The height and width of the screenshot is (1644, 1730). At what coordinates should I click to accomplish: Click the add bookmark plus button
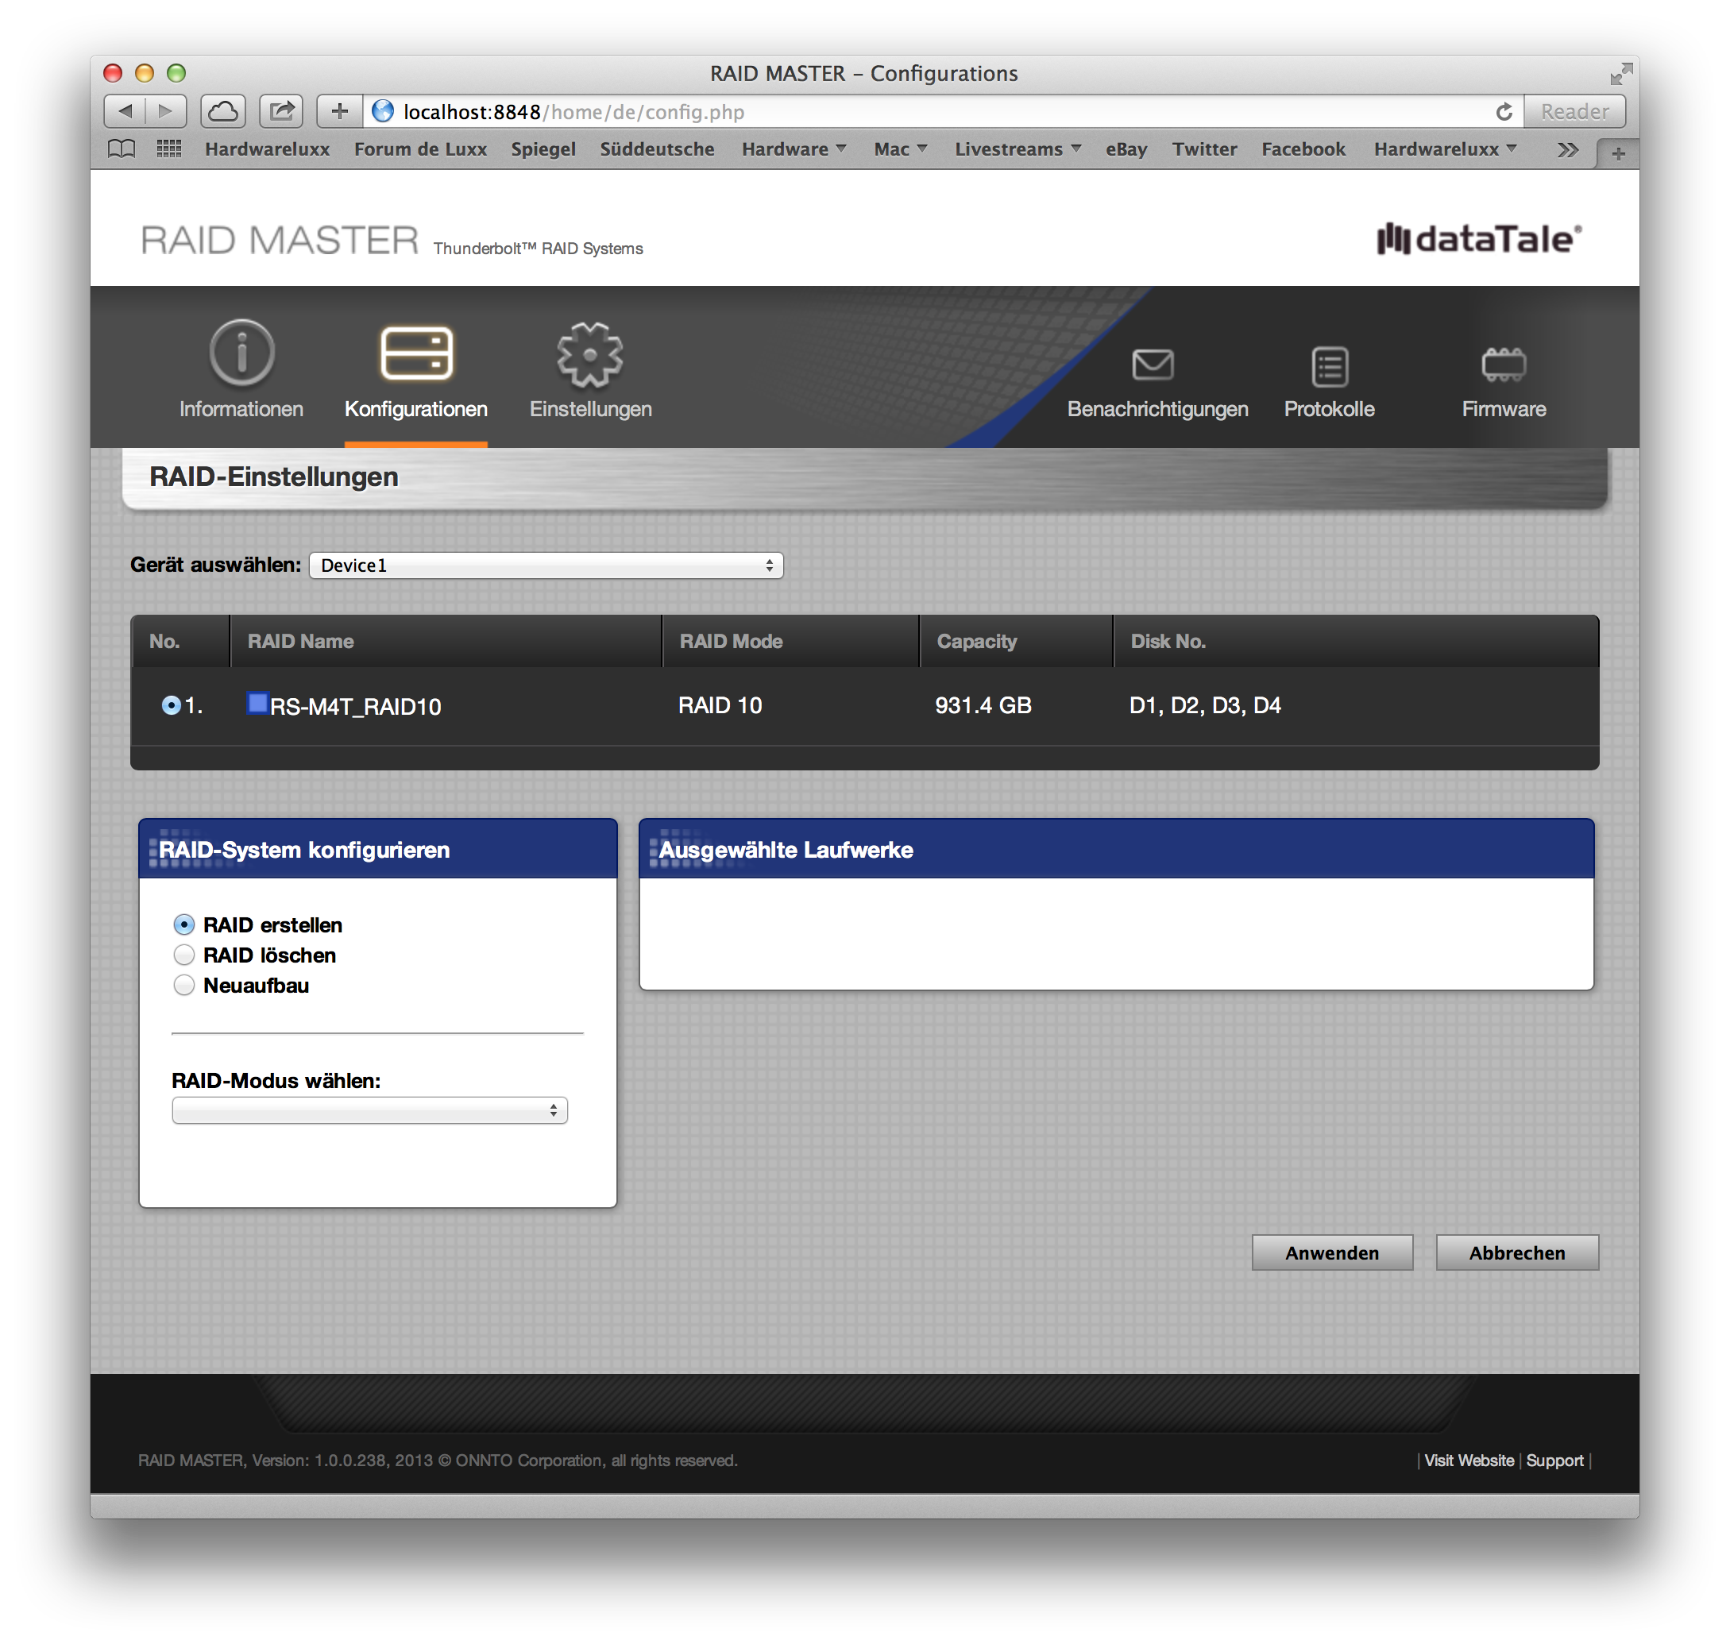point(339,111)
